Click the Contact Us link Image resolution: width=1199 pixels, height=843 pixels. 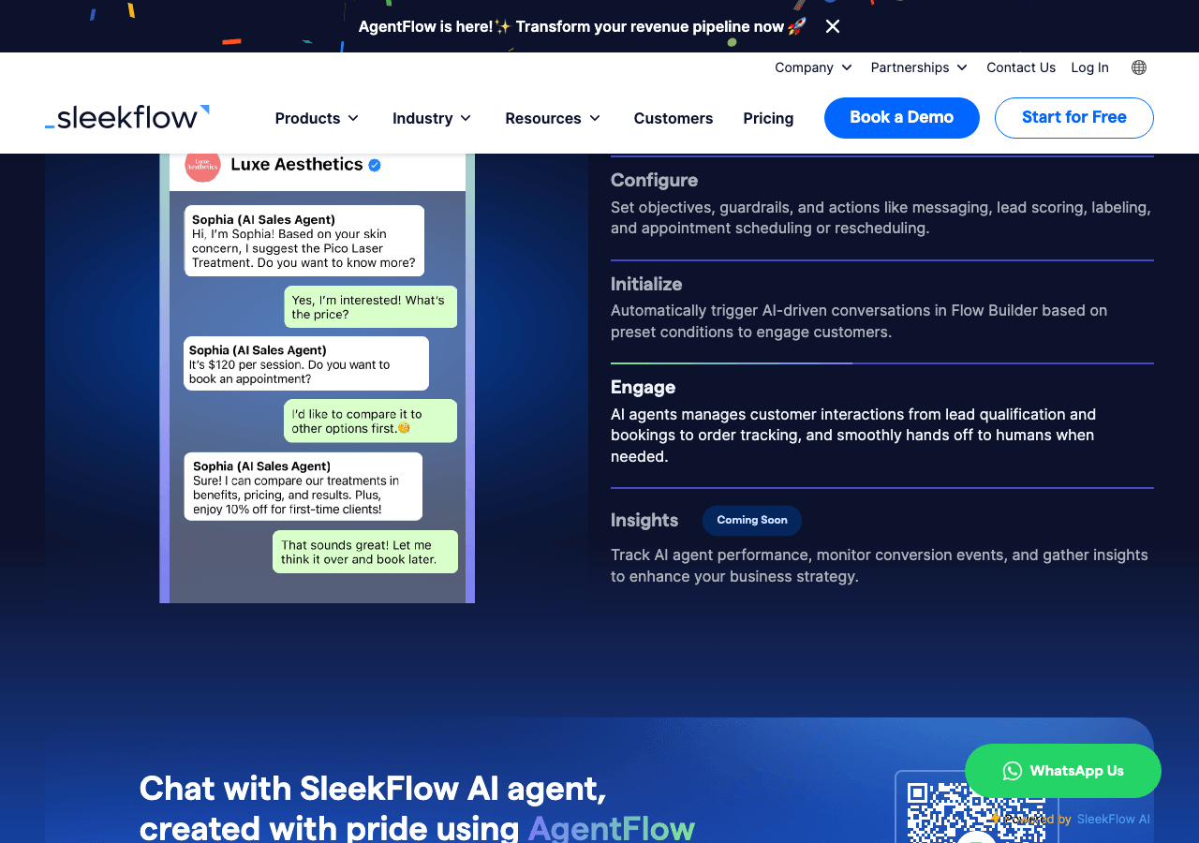[1021, 67]
